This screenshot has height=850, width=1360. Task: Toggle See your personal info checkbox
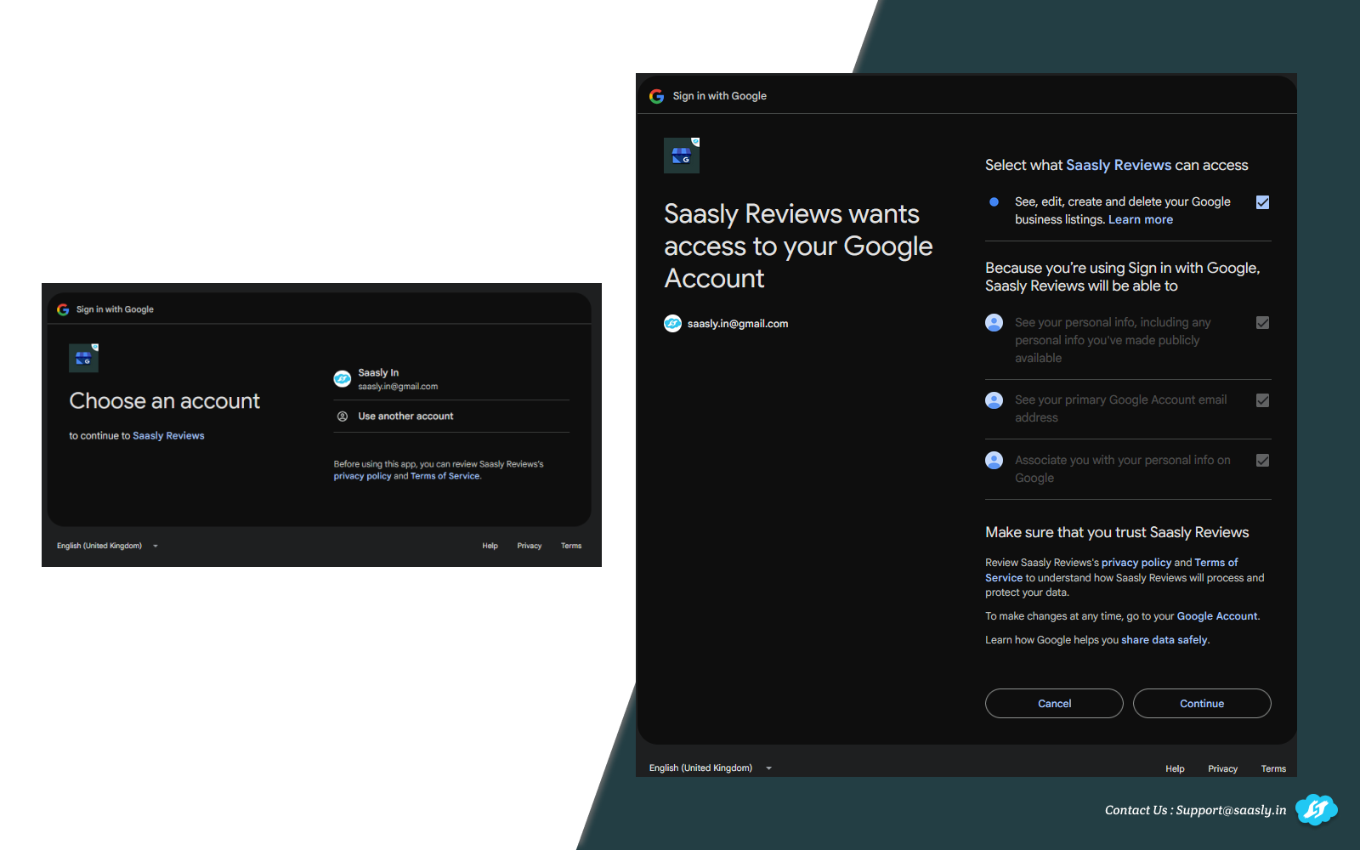[1263, 323]
